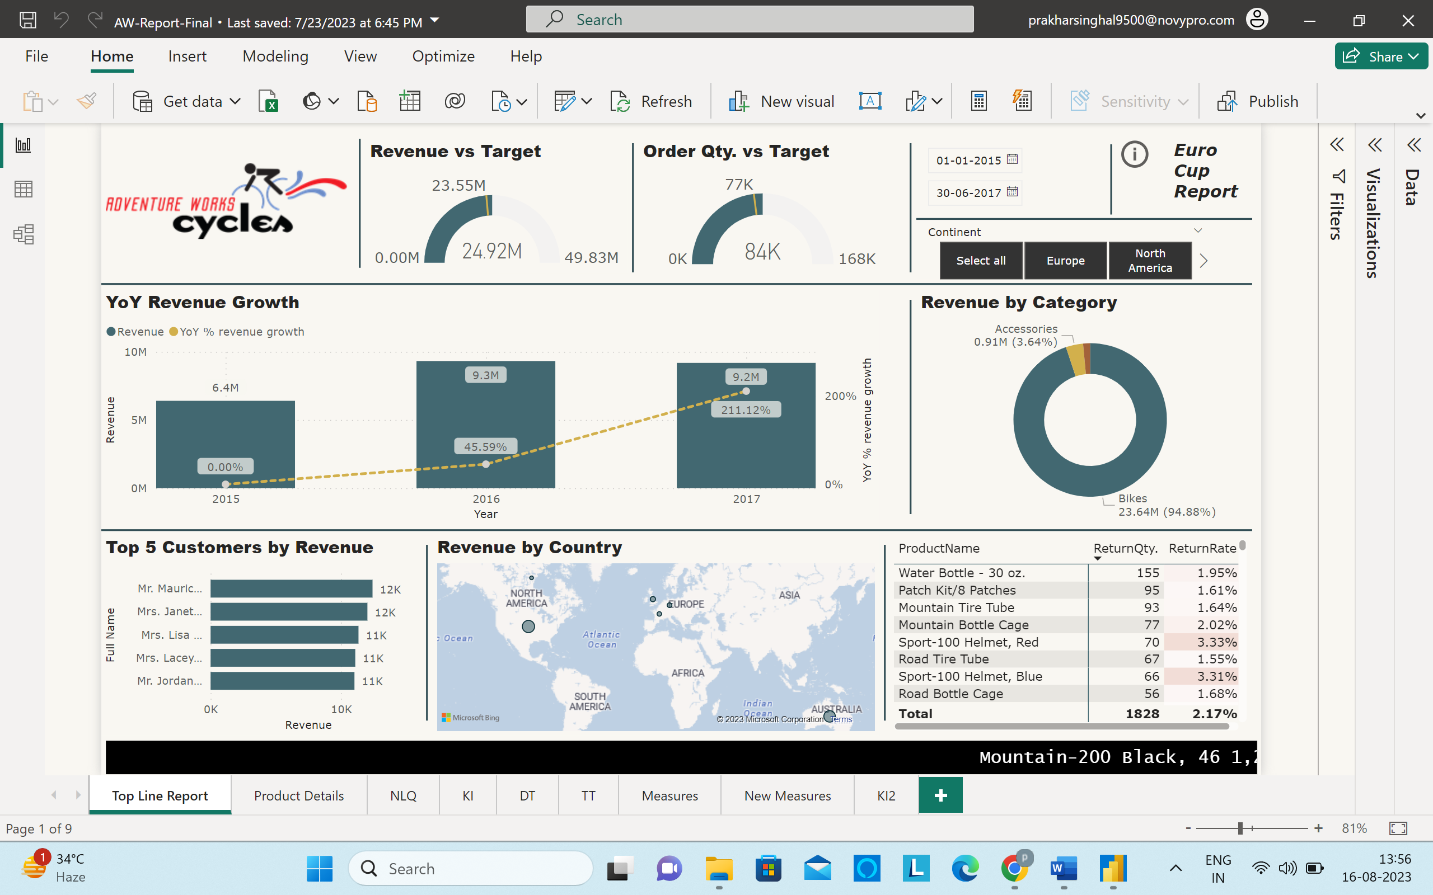
Task: Click the Refresh button in ribbon
Action: pyautogui.click(x=652, y=101)
